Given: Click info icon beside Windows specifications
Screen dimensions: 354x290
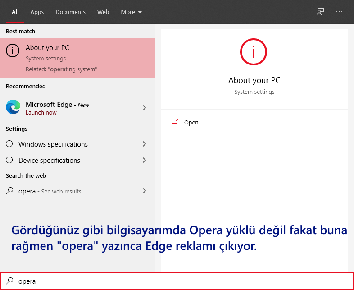Looking at the screenshot, I should tap(9, 144).
